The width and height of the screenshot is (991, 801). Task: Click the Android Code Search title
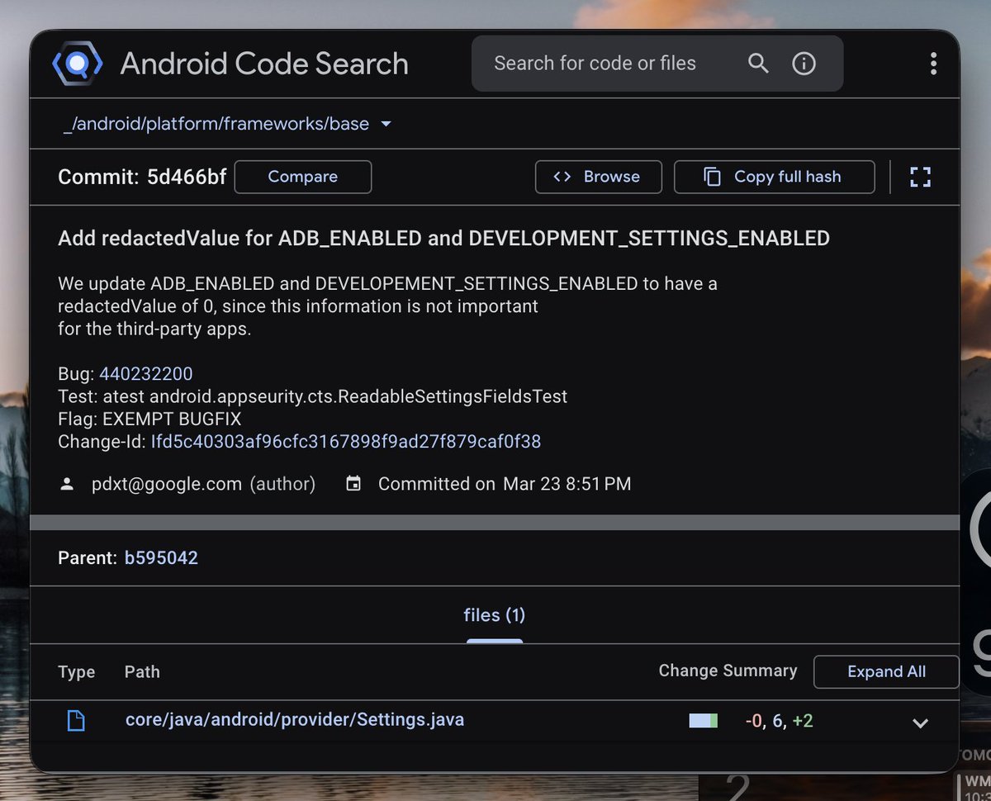click(264, 64)
